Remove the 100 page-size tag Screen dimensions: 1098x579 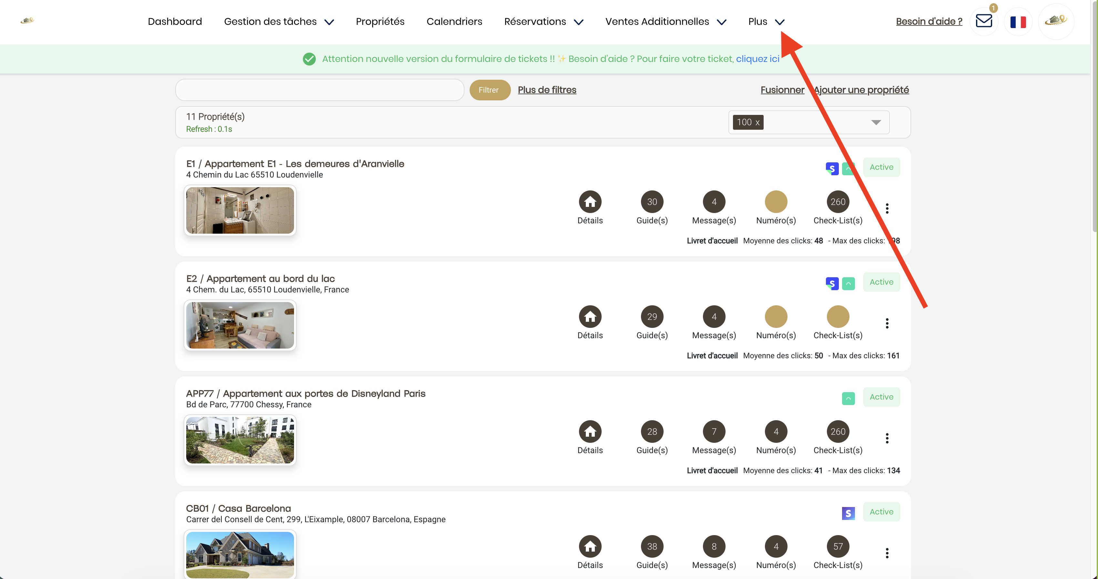click(x=757, y=122)
